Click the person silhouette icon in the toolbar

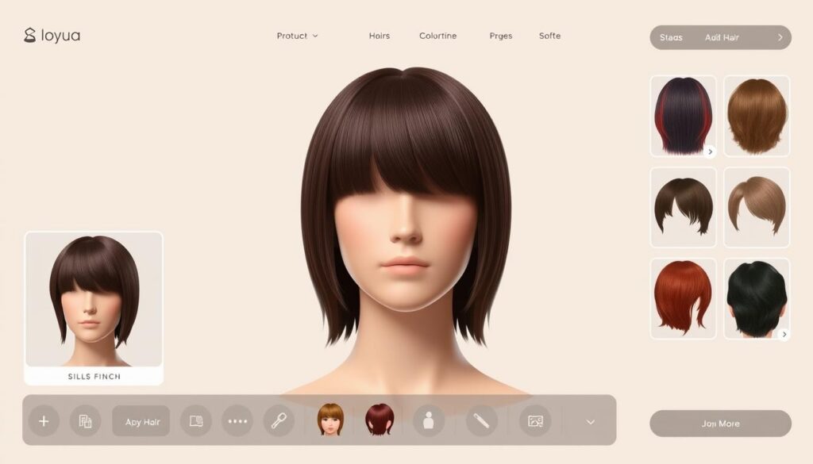pos(429,421)
